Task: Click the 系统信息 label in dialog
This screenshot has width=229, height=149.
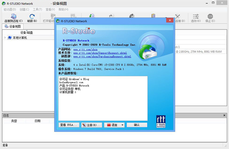Action: click(65, 60)
